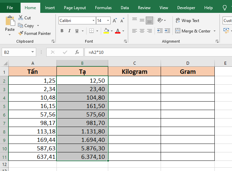Toggle Bold formatting
This screenshot has width=232, height=171.
(62, 31)
